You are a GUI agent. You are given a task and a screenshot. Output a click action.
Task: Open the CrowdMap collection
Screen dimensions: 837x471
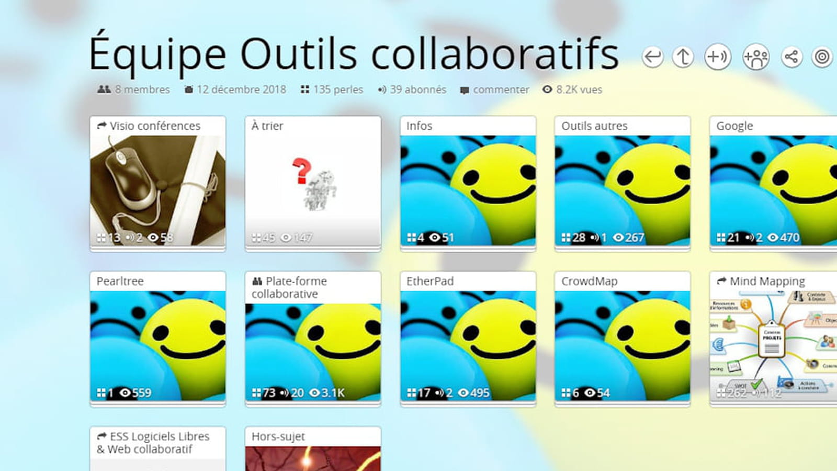click(623, 339)
